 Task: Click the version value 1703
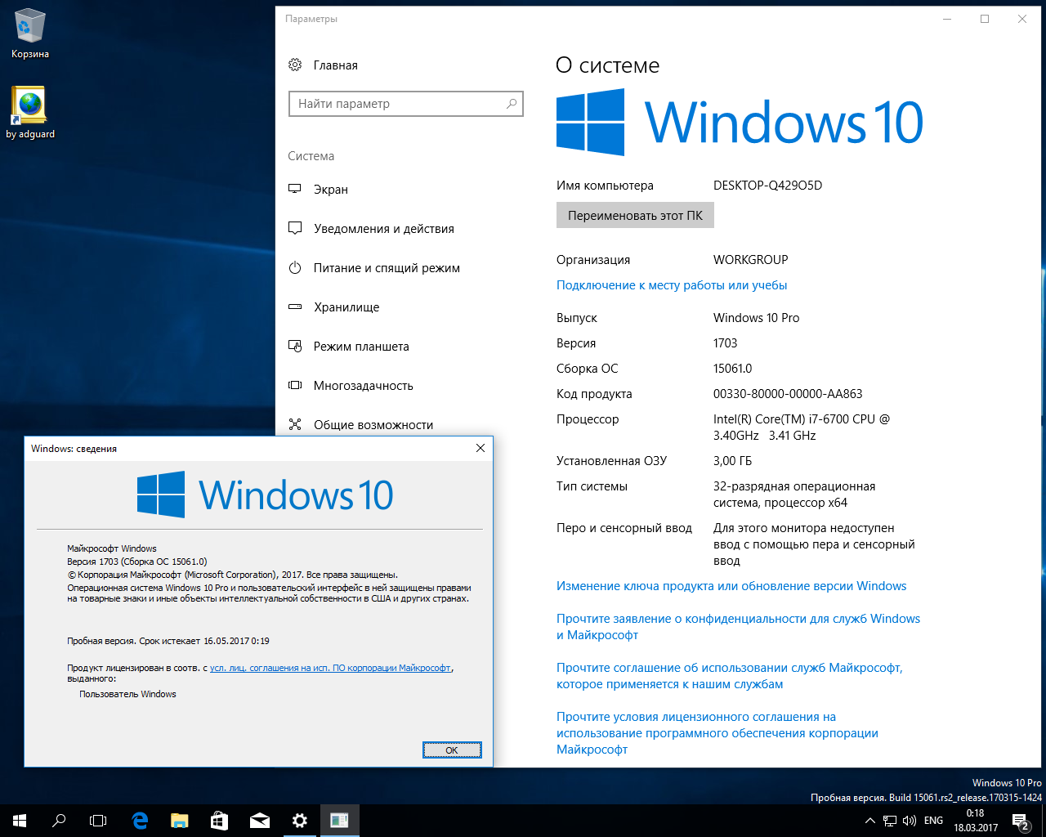(725, 343)
